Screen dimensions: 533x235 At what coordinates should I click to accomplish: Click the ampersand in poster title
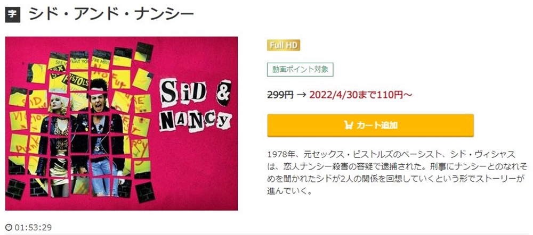tap(223, 92)
